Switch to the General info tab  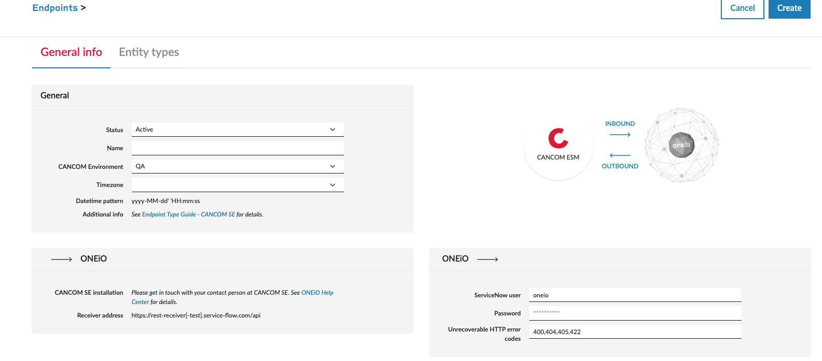pyautogui.click(x=71, y=52)
